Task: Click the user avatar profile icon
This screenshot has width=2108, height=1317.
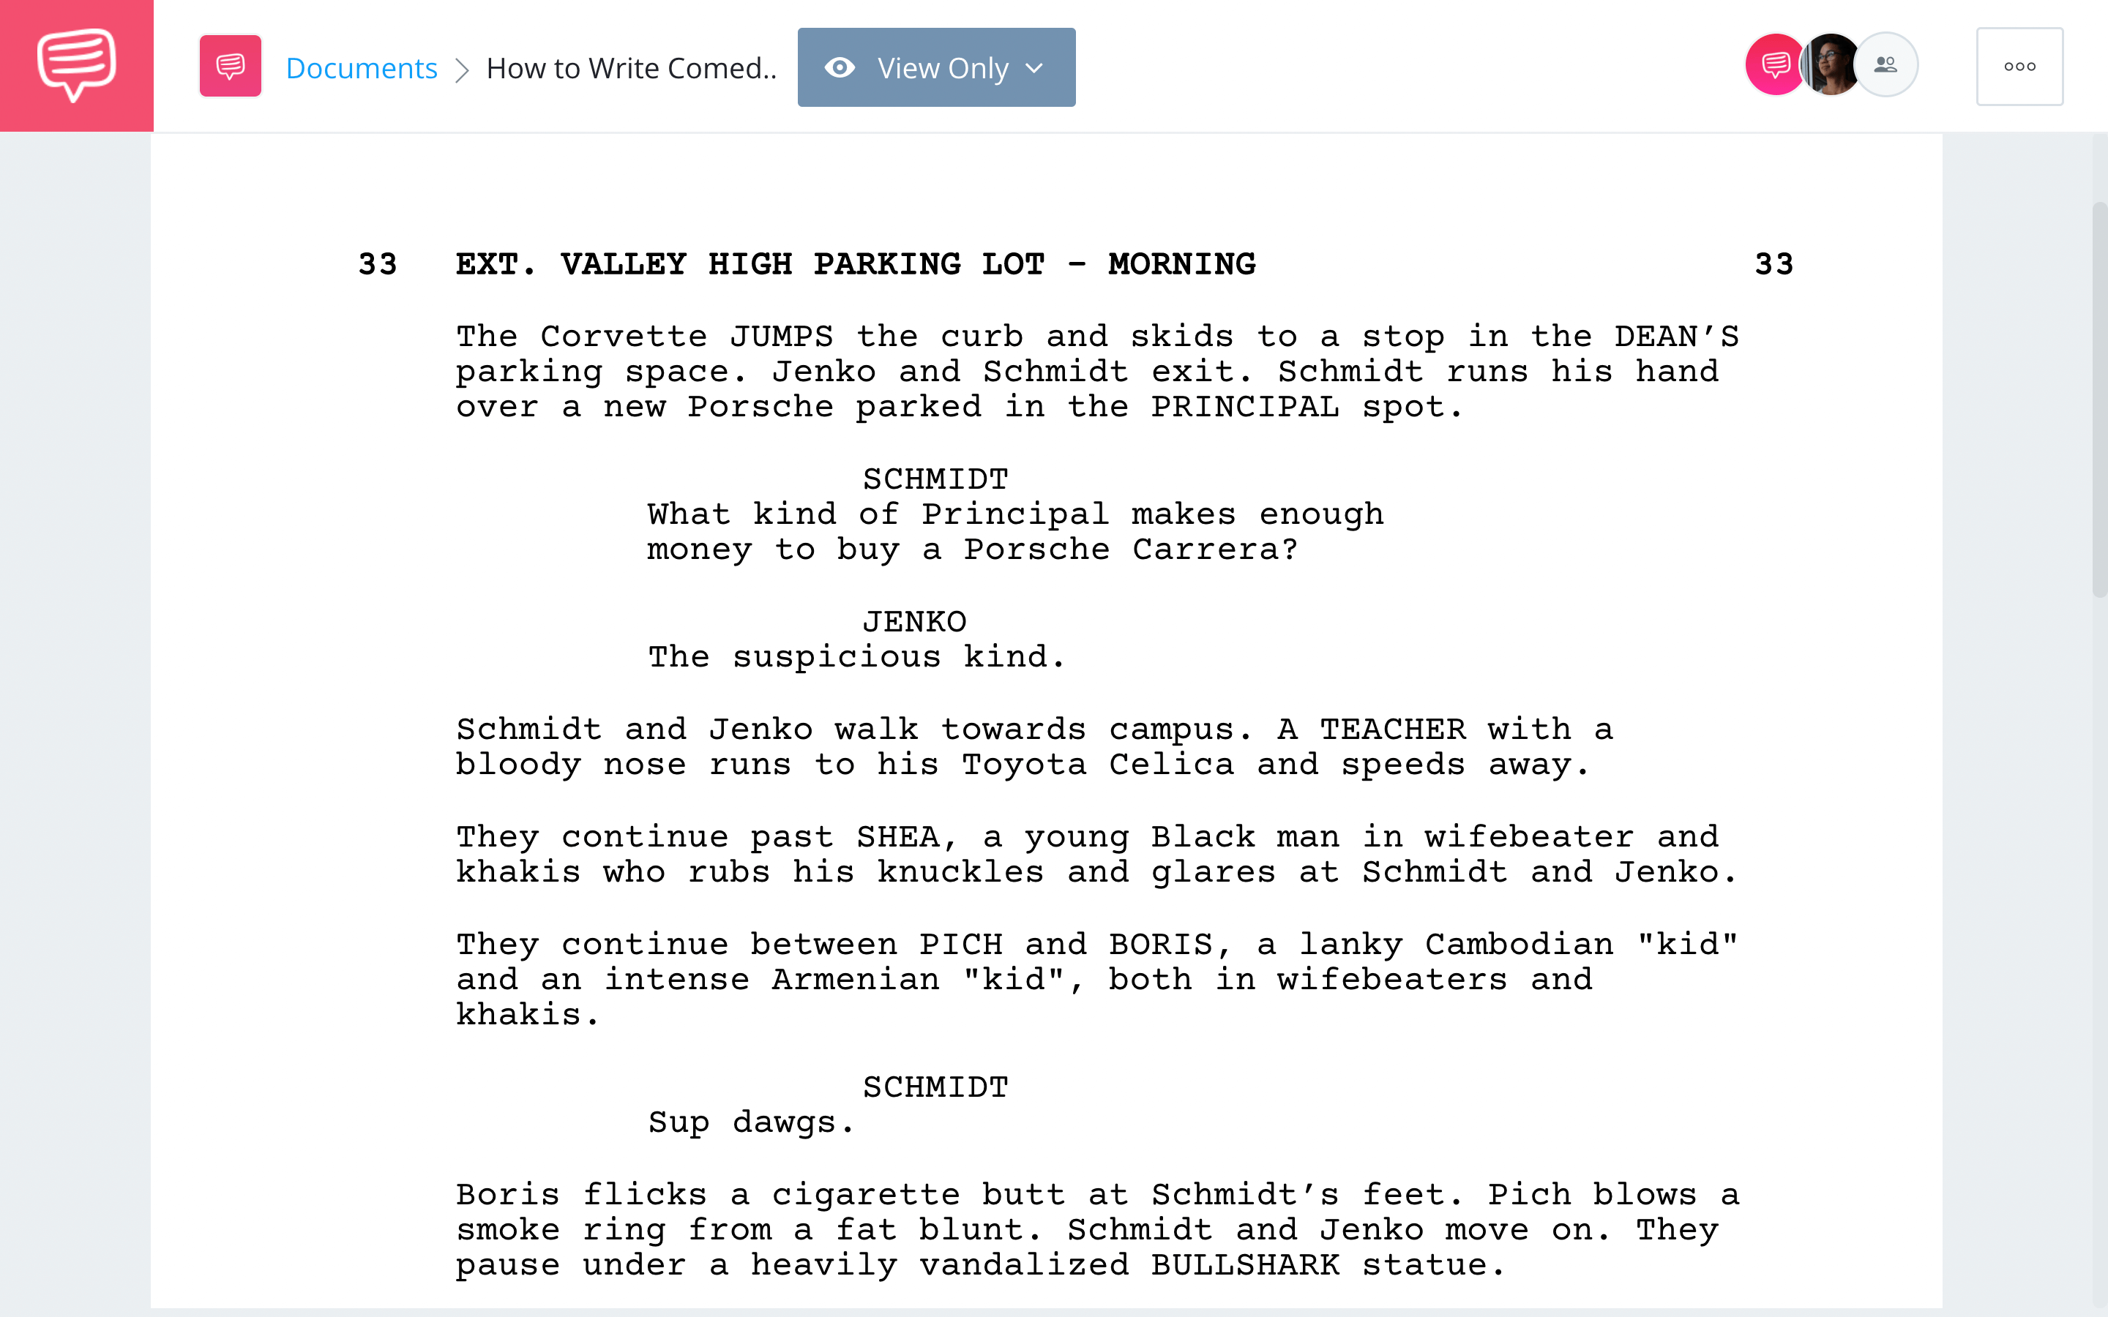Action: (1831, 65)
